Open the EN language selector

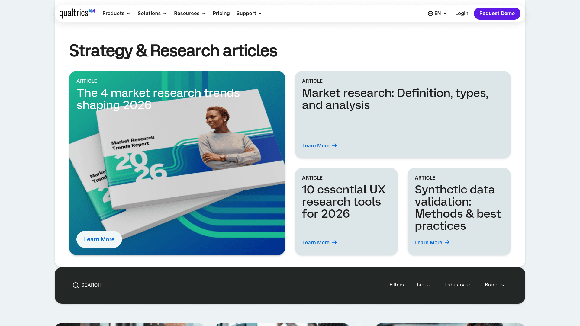pos(437,14)
